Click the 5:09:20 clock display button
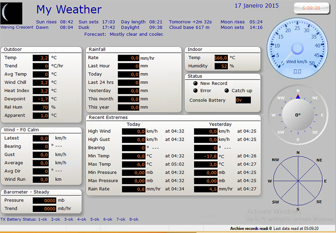The height and width of the screenshot is (233, 336). point(311,8)
